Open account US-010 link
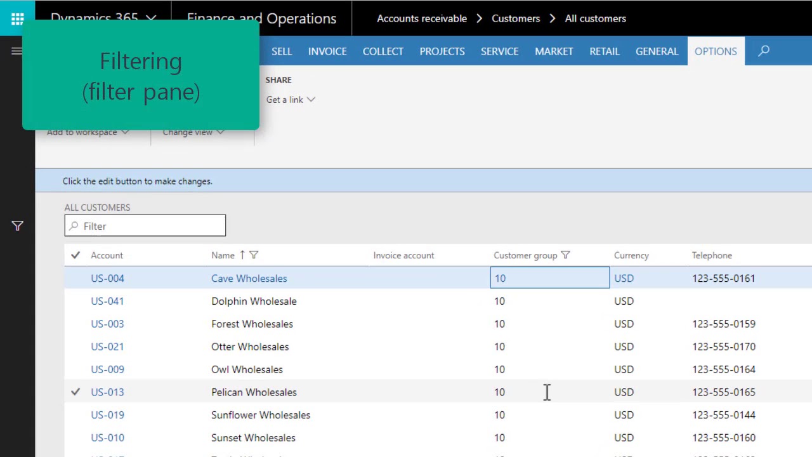 [x=107, y=438]
